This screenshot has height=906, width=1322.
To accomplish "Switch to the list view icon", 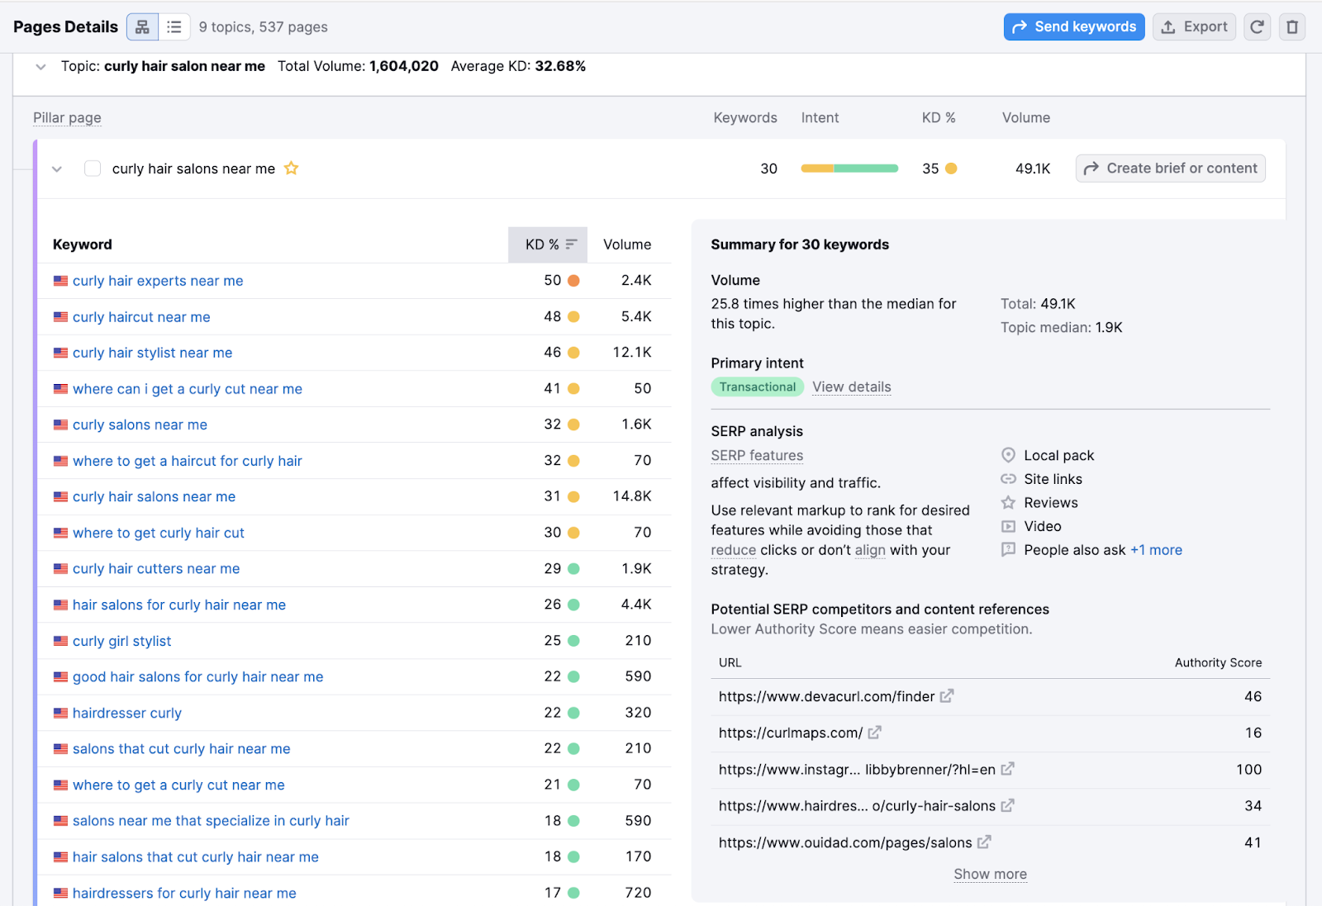I will point(174,26).
